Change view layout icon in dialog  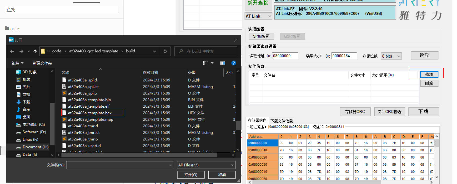point(205,63)
